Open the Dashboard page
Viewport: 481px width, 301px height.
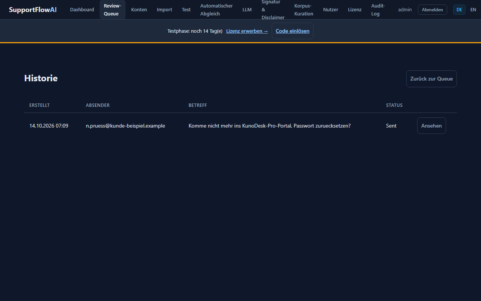point(82,10)
